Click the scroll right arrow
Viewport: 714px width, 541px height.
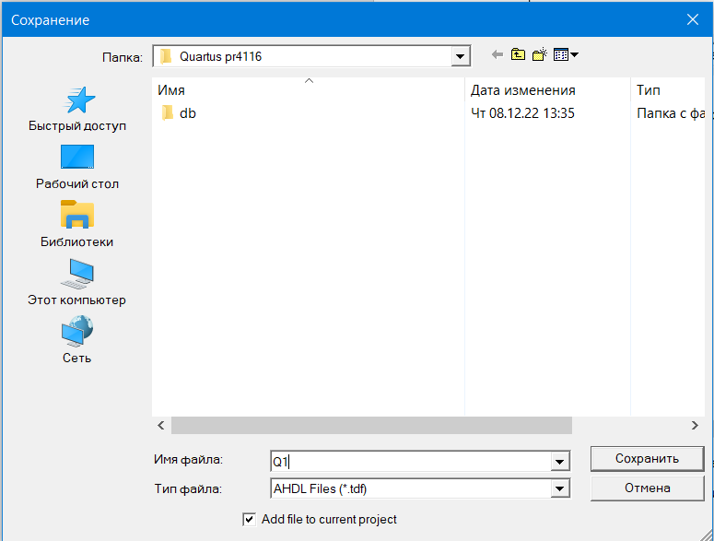(x=695, y=425)
